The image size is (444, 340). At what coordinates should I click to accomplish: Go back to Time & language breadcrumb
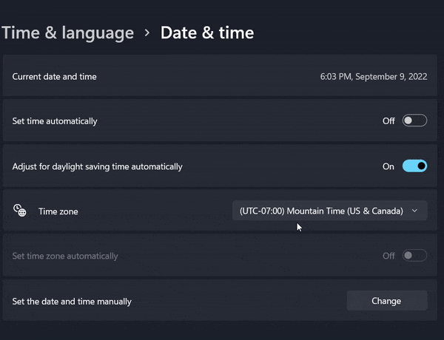pos(67,33)
